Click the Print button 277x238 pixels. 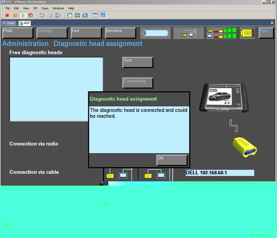point(18,33)
